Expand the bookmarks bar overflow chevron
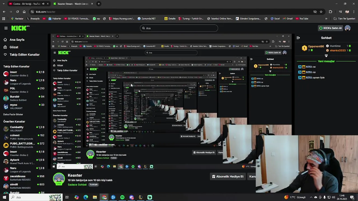This screenshot has width=358, height=201. 326,19
